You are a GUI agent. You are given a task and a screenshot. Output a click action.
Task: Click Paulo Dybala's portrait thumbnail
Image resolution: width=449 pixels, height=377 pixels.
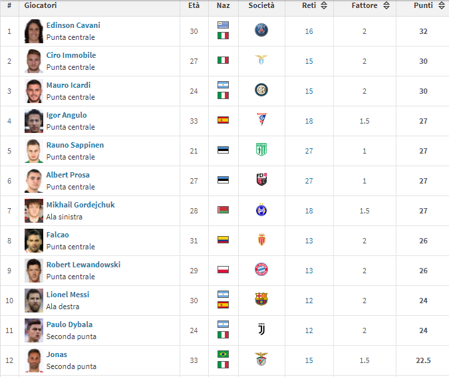34,330
